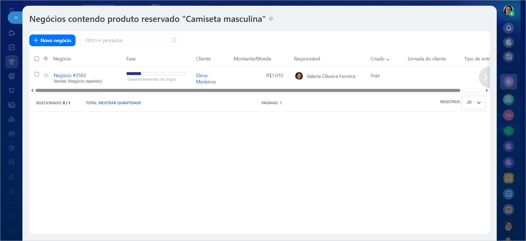Image resolution: width=526 pixels, height=241 pixels.
Task: Click the Montante/Moeda column header
Action: pos(252,59)
